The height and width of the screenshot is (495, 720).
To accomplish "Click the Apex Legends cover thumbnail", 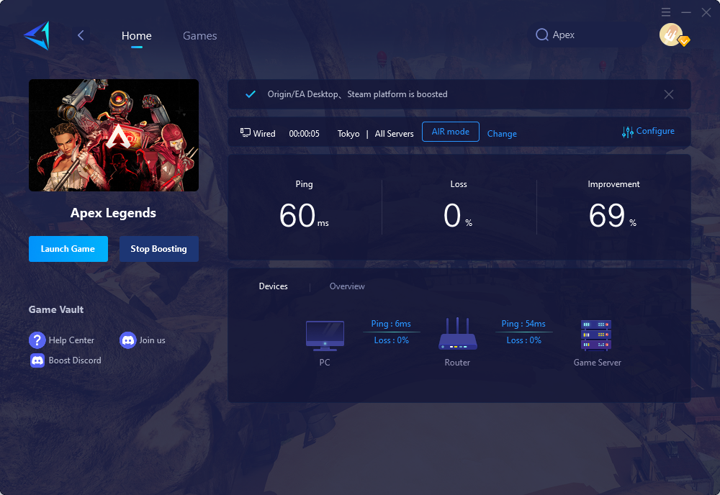I will coord(114,135).
